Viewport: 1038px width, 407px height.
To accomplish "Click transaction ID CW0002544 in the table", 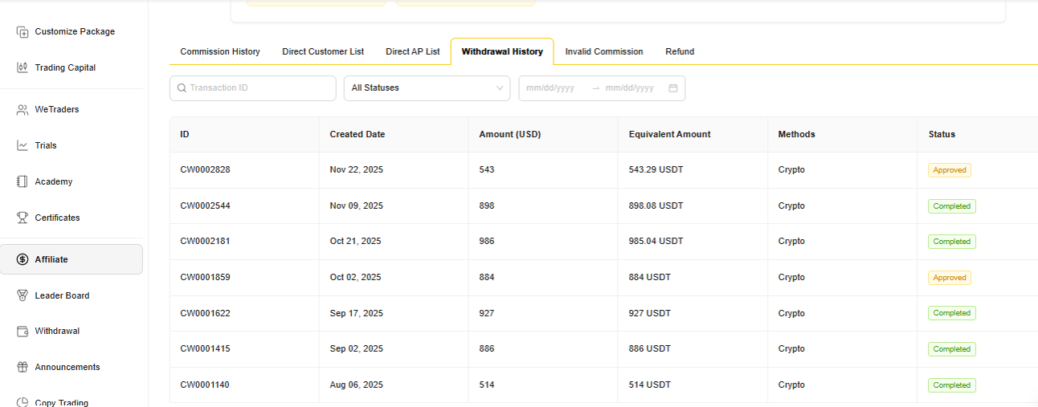I will point(205,206).
